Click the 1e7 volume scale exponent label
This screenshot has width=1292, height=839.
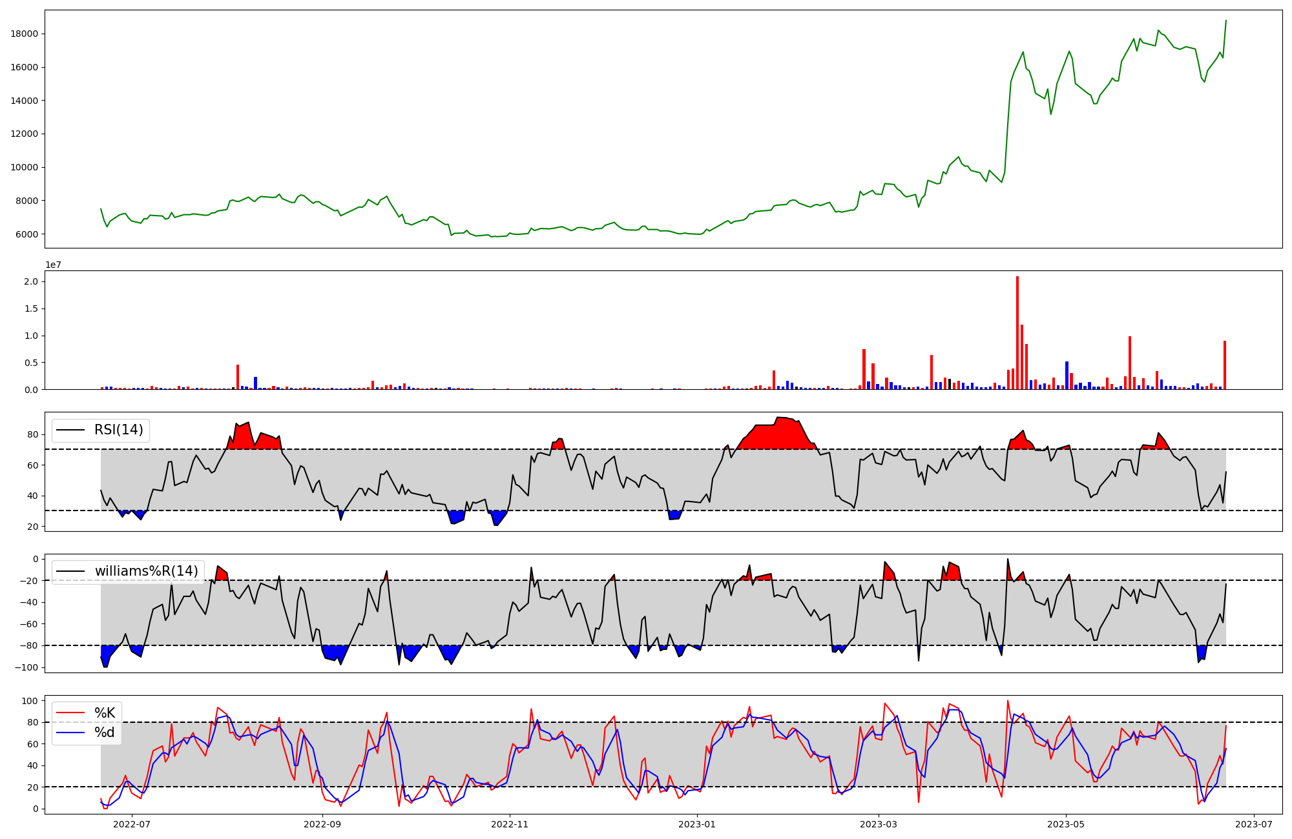pos(53,265)
